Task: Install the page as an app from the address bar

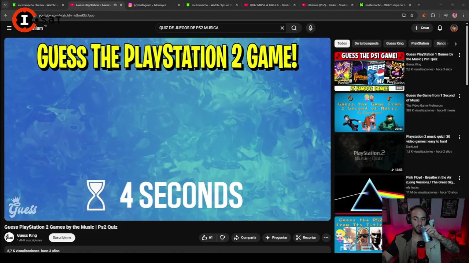Action: point(404,15)
